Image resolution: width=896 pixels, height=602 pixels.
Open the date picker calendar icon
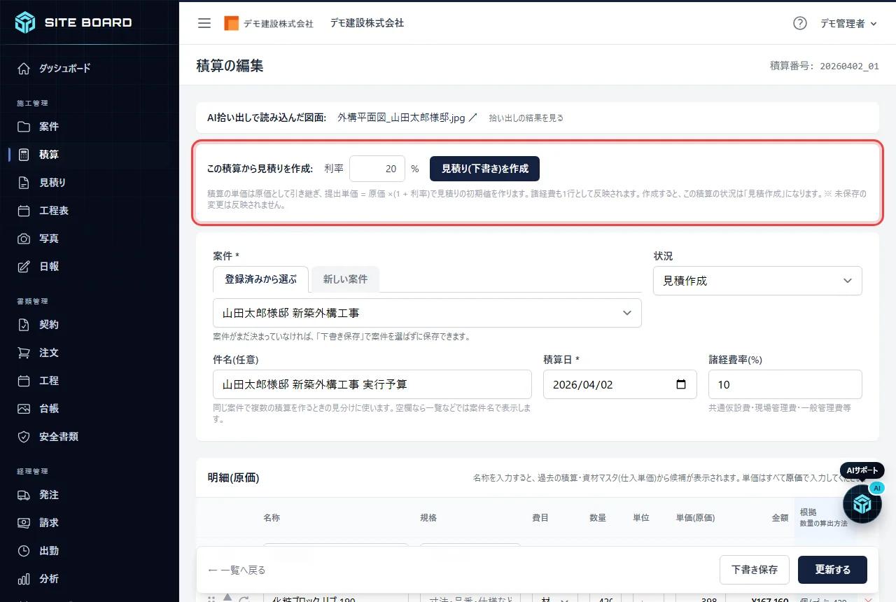[681, 384]
